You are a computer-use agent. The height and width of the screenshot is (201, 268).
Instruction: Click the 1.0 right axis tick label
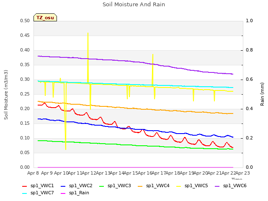249,21
